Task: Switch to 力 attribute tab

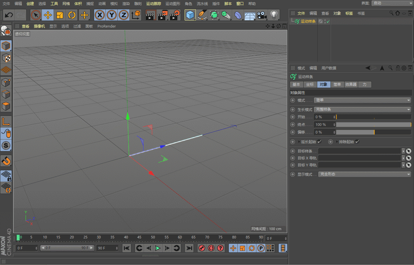Action: click(x=364, y=84)
